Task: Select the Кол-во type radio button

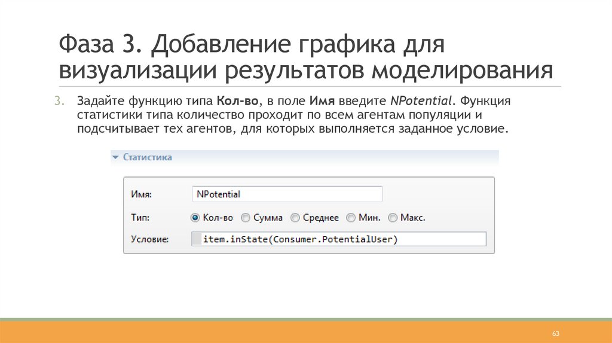Action: pyautogui.click(x=195, y=218)
